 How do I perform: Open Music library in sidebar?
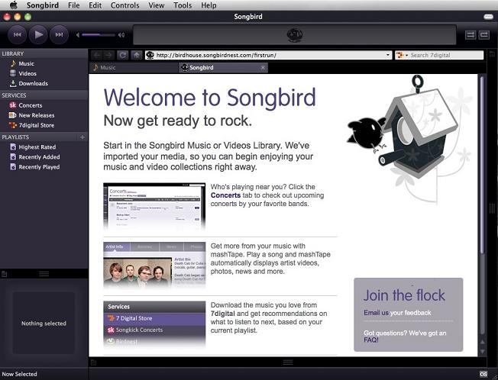pyautogui.click(x=26, y=63)
